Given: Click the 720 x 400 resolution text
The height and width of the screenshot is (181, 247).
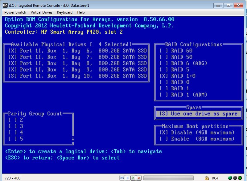Looking at the screenshot, I should coord(12,178).
